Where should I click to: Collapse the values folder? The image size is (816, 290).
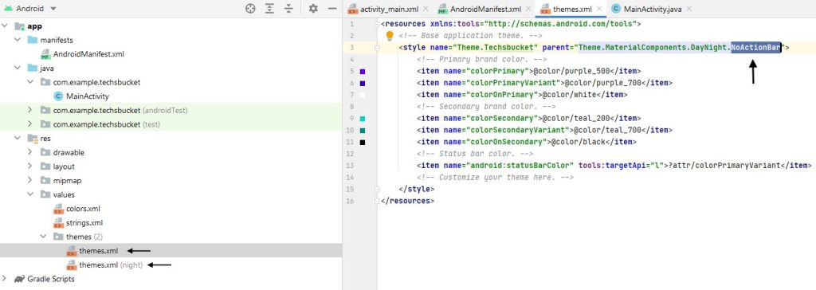tap(30, 194)
